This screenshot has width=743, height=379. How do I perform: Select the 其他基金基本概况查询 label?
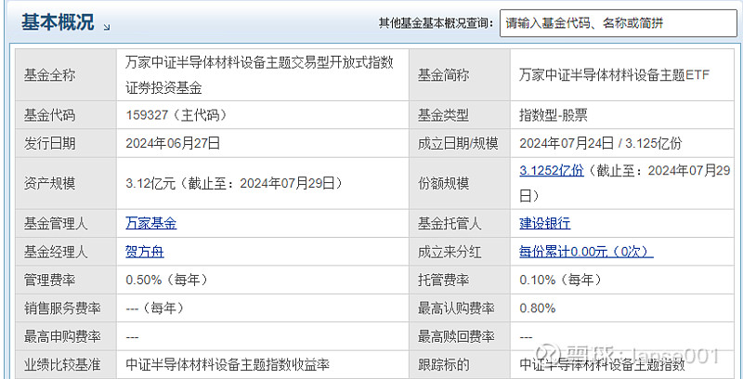[x=436, y=22]
